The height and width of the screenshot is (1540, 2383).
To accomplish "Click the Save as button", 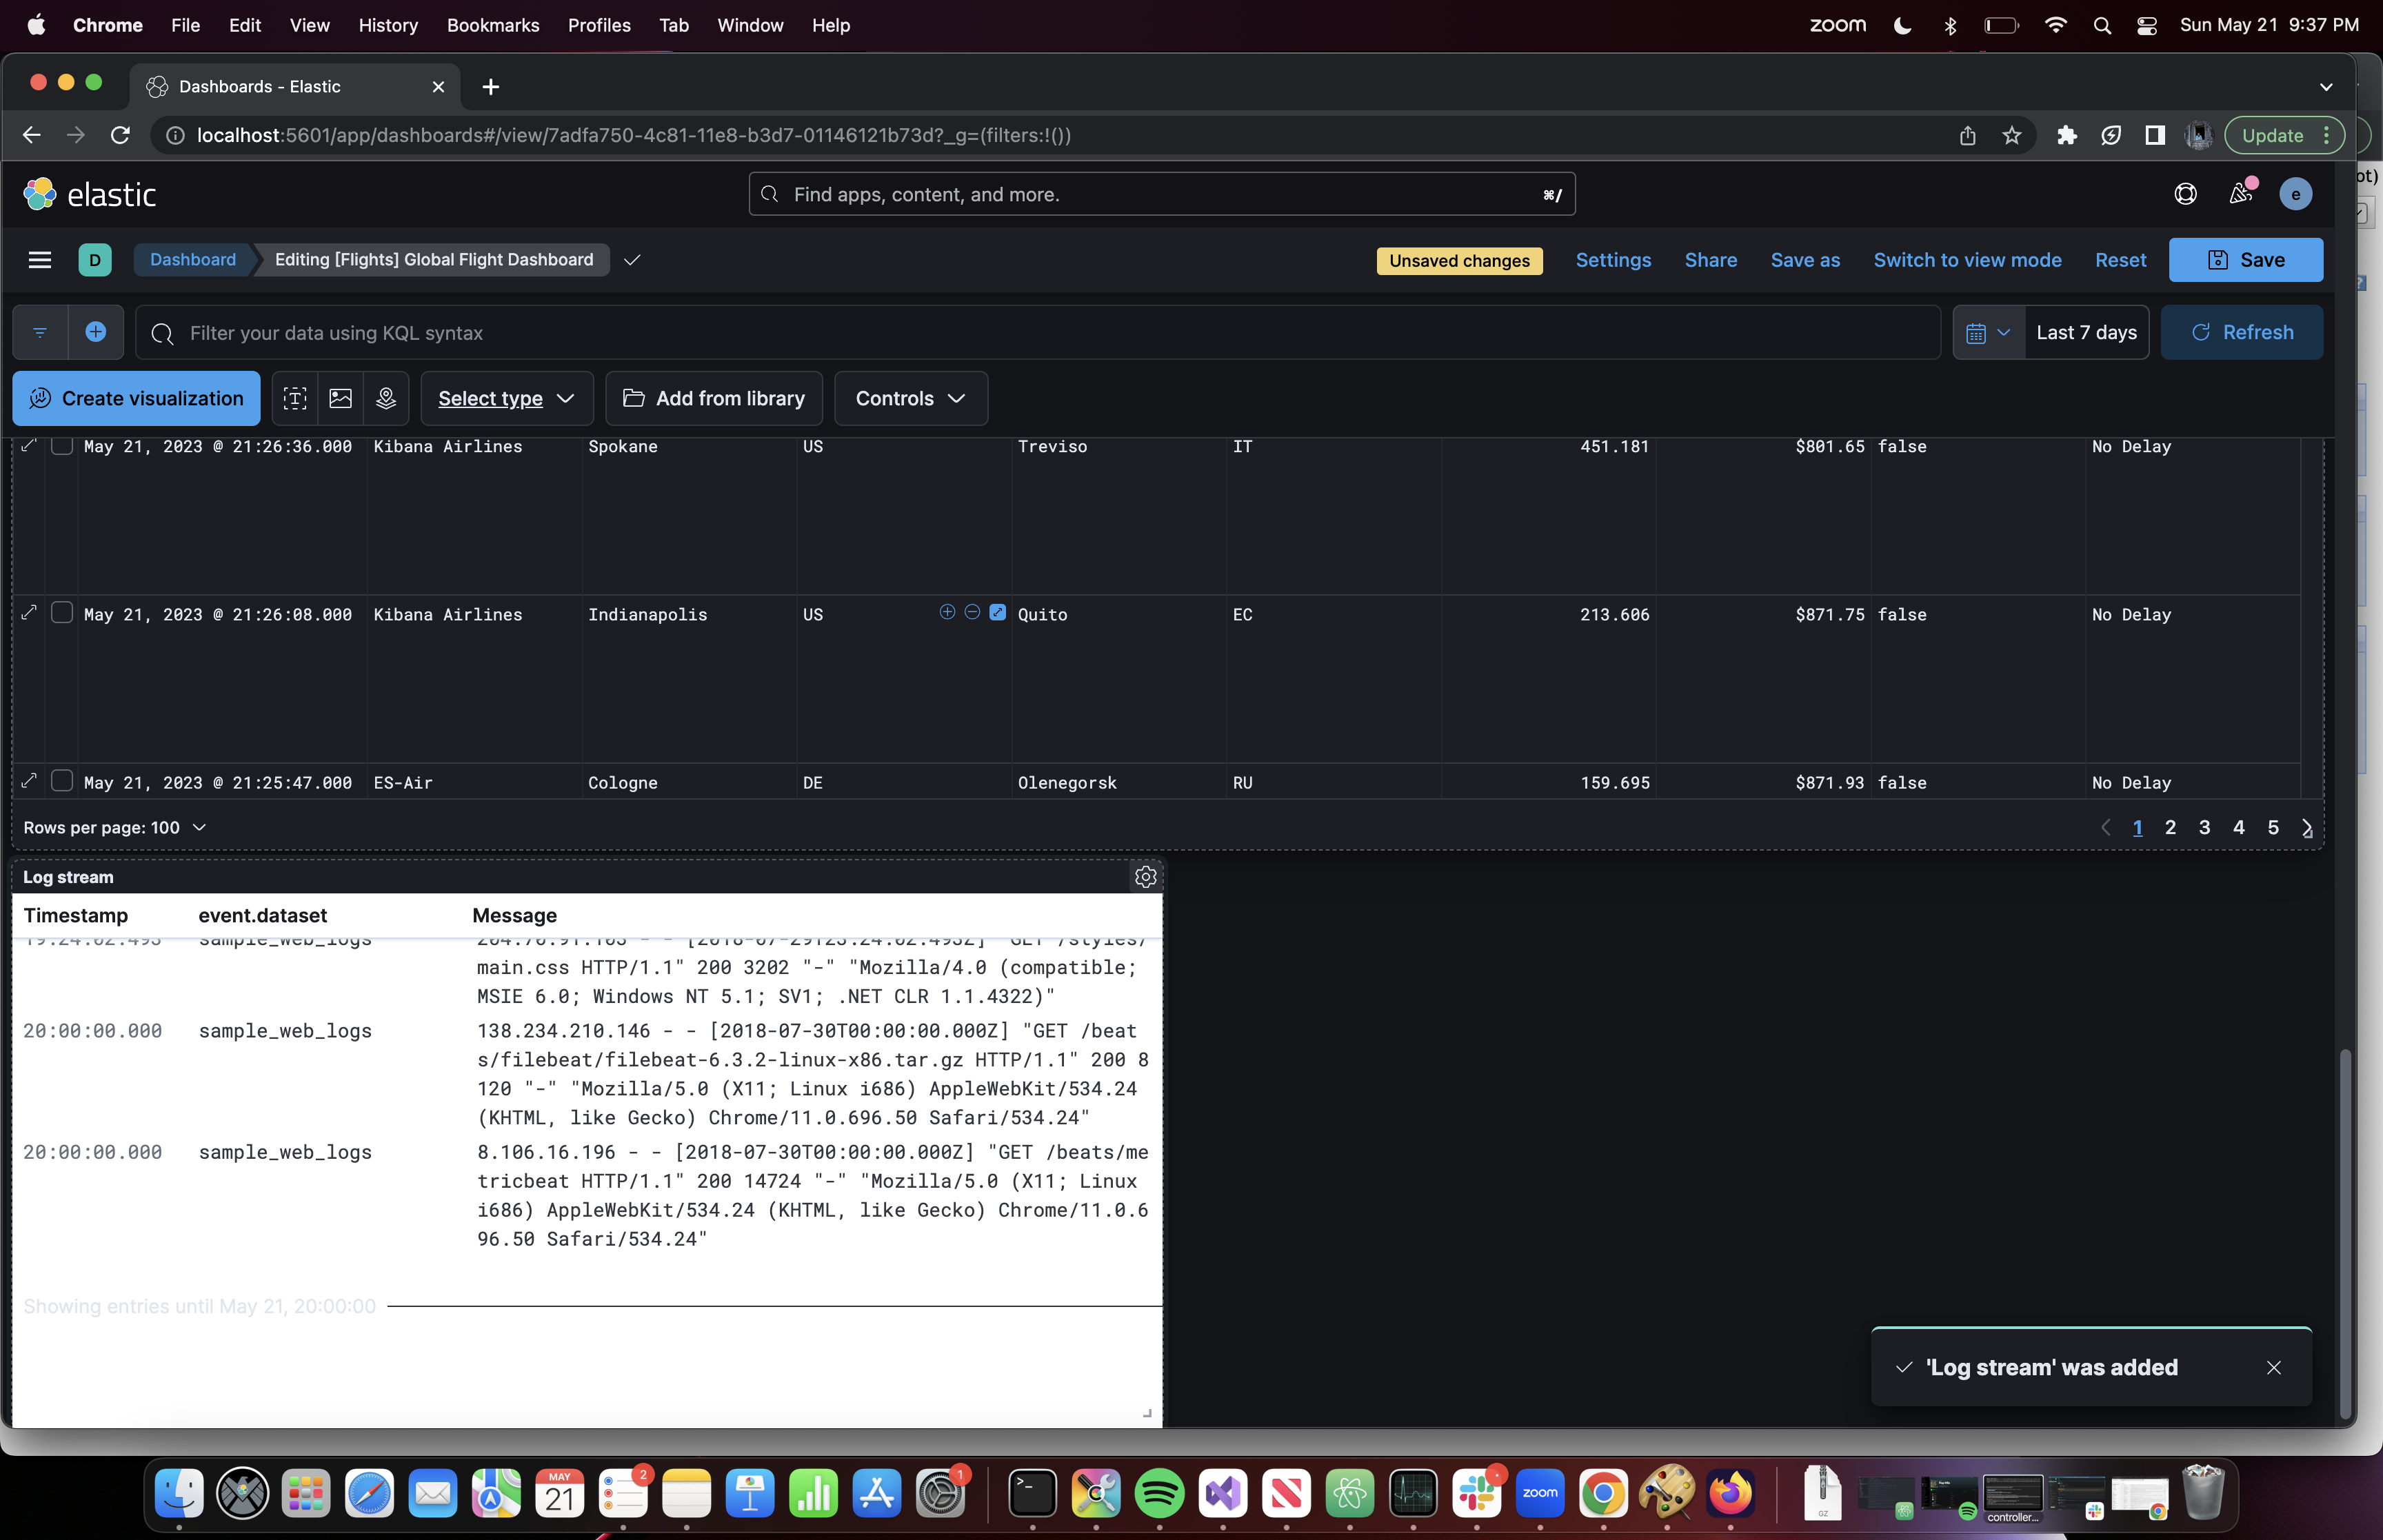I will point(1804,260).
